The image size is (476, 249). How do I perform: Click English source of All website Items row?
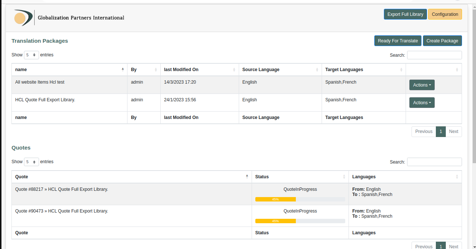pos(249,82)
